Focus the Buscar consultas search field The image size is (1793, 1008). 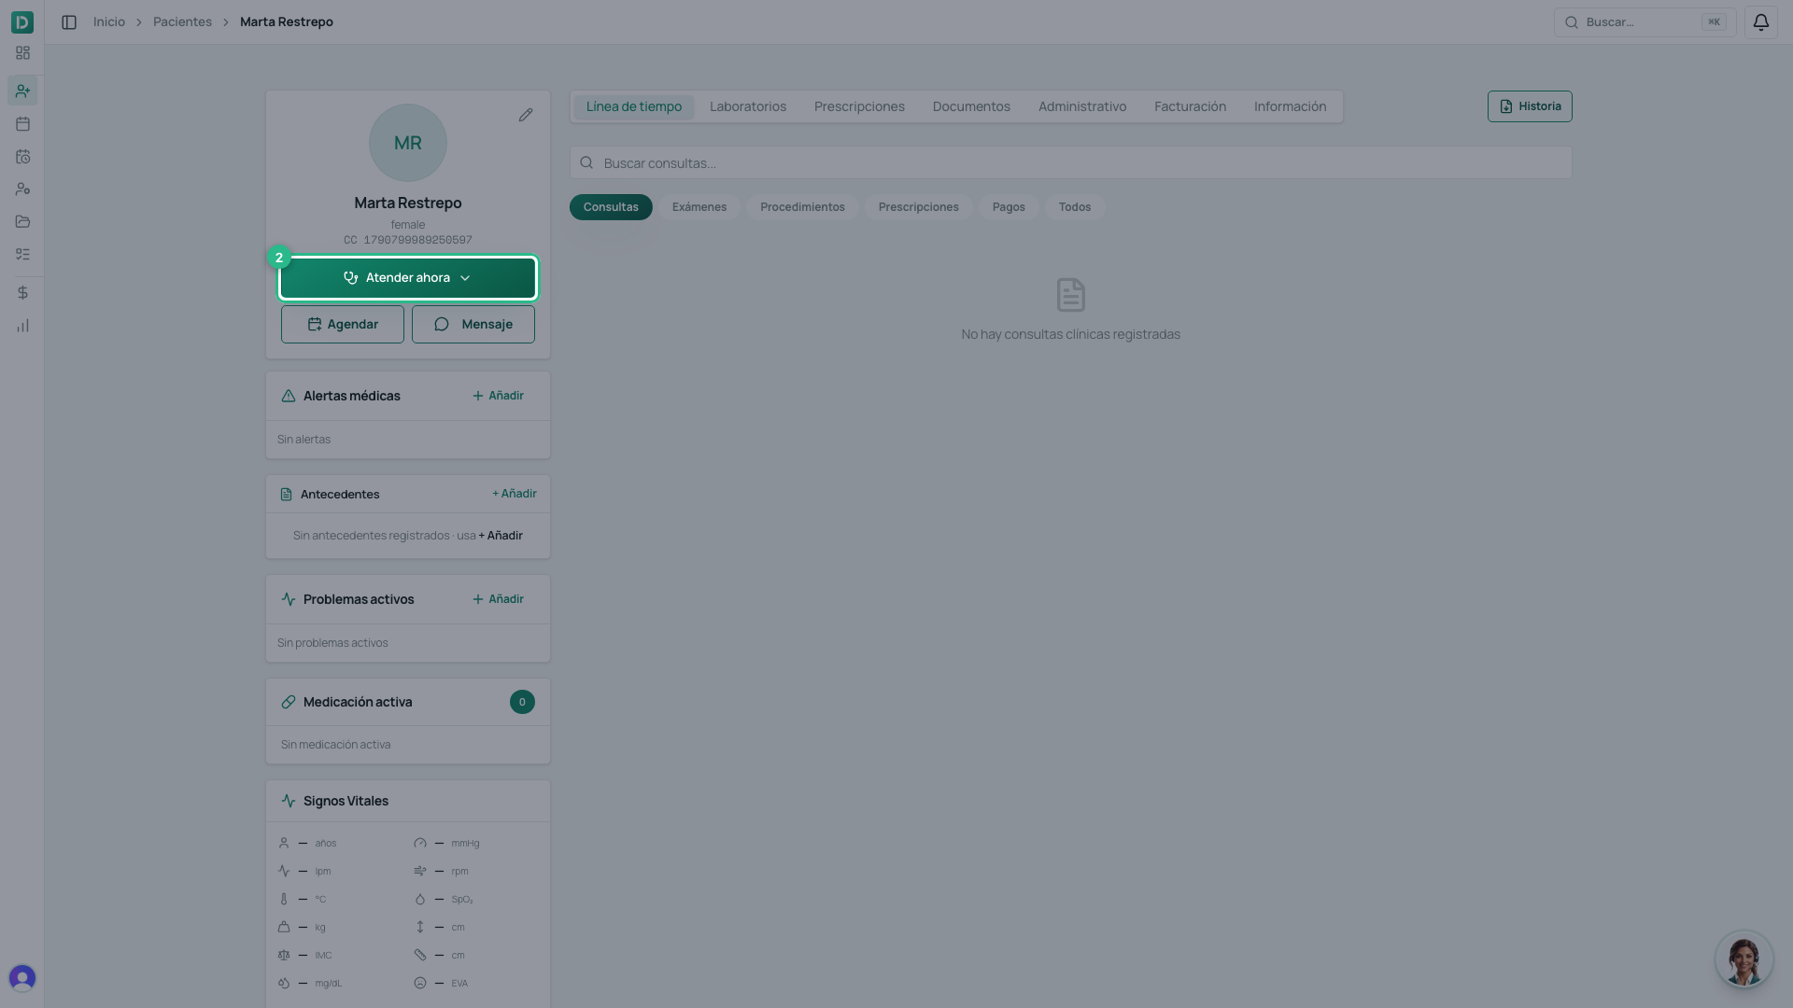[1070, 162]
